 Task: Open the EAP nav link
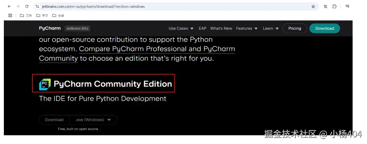[202, 28]
